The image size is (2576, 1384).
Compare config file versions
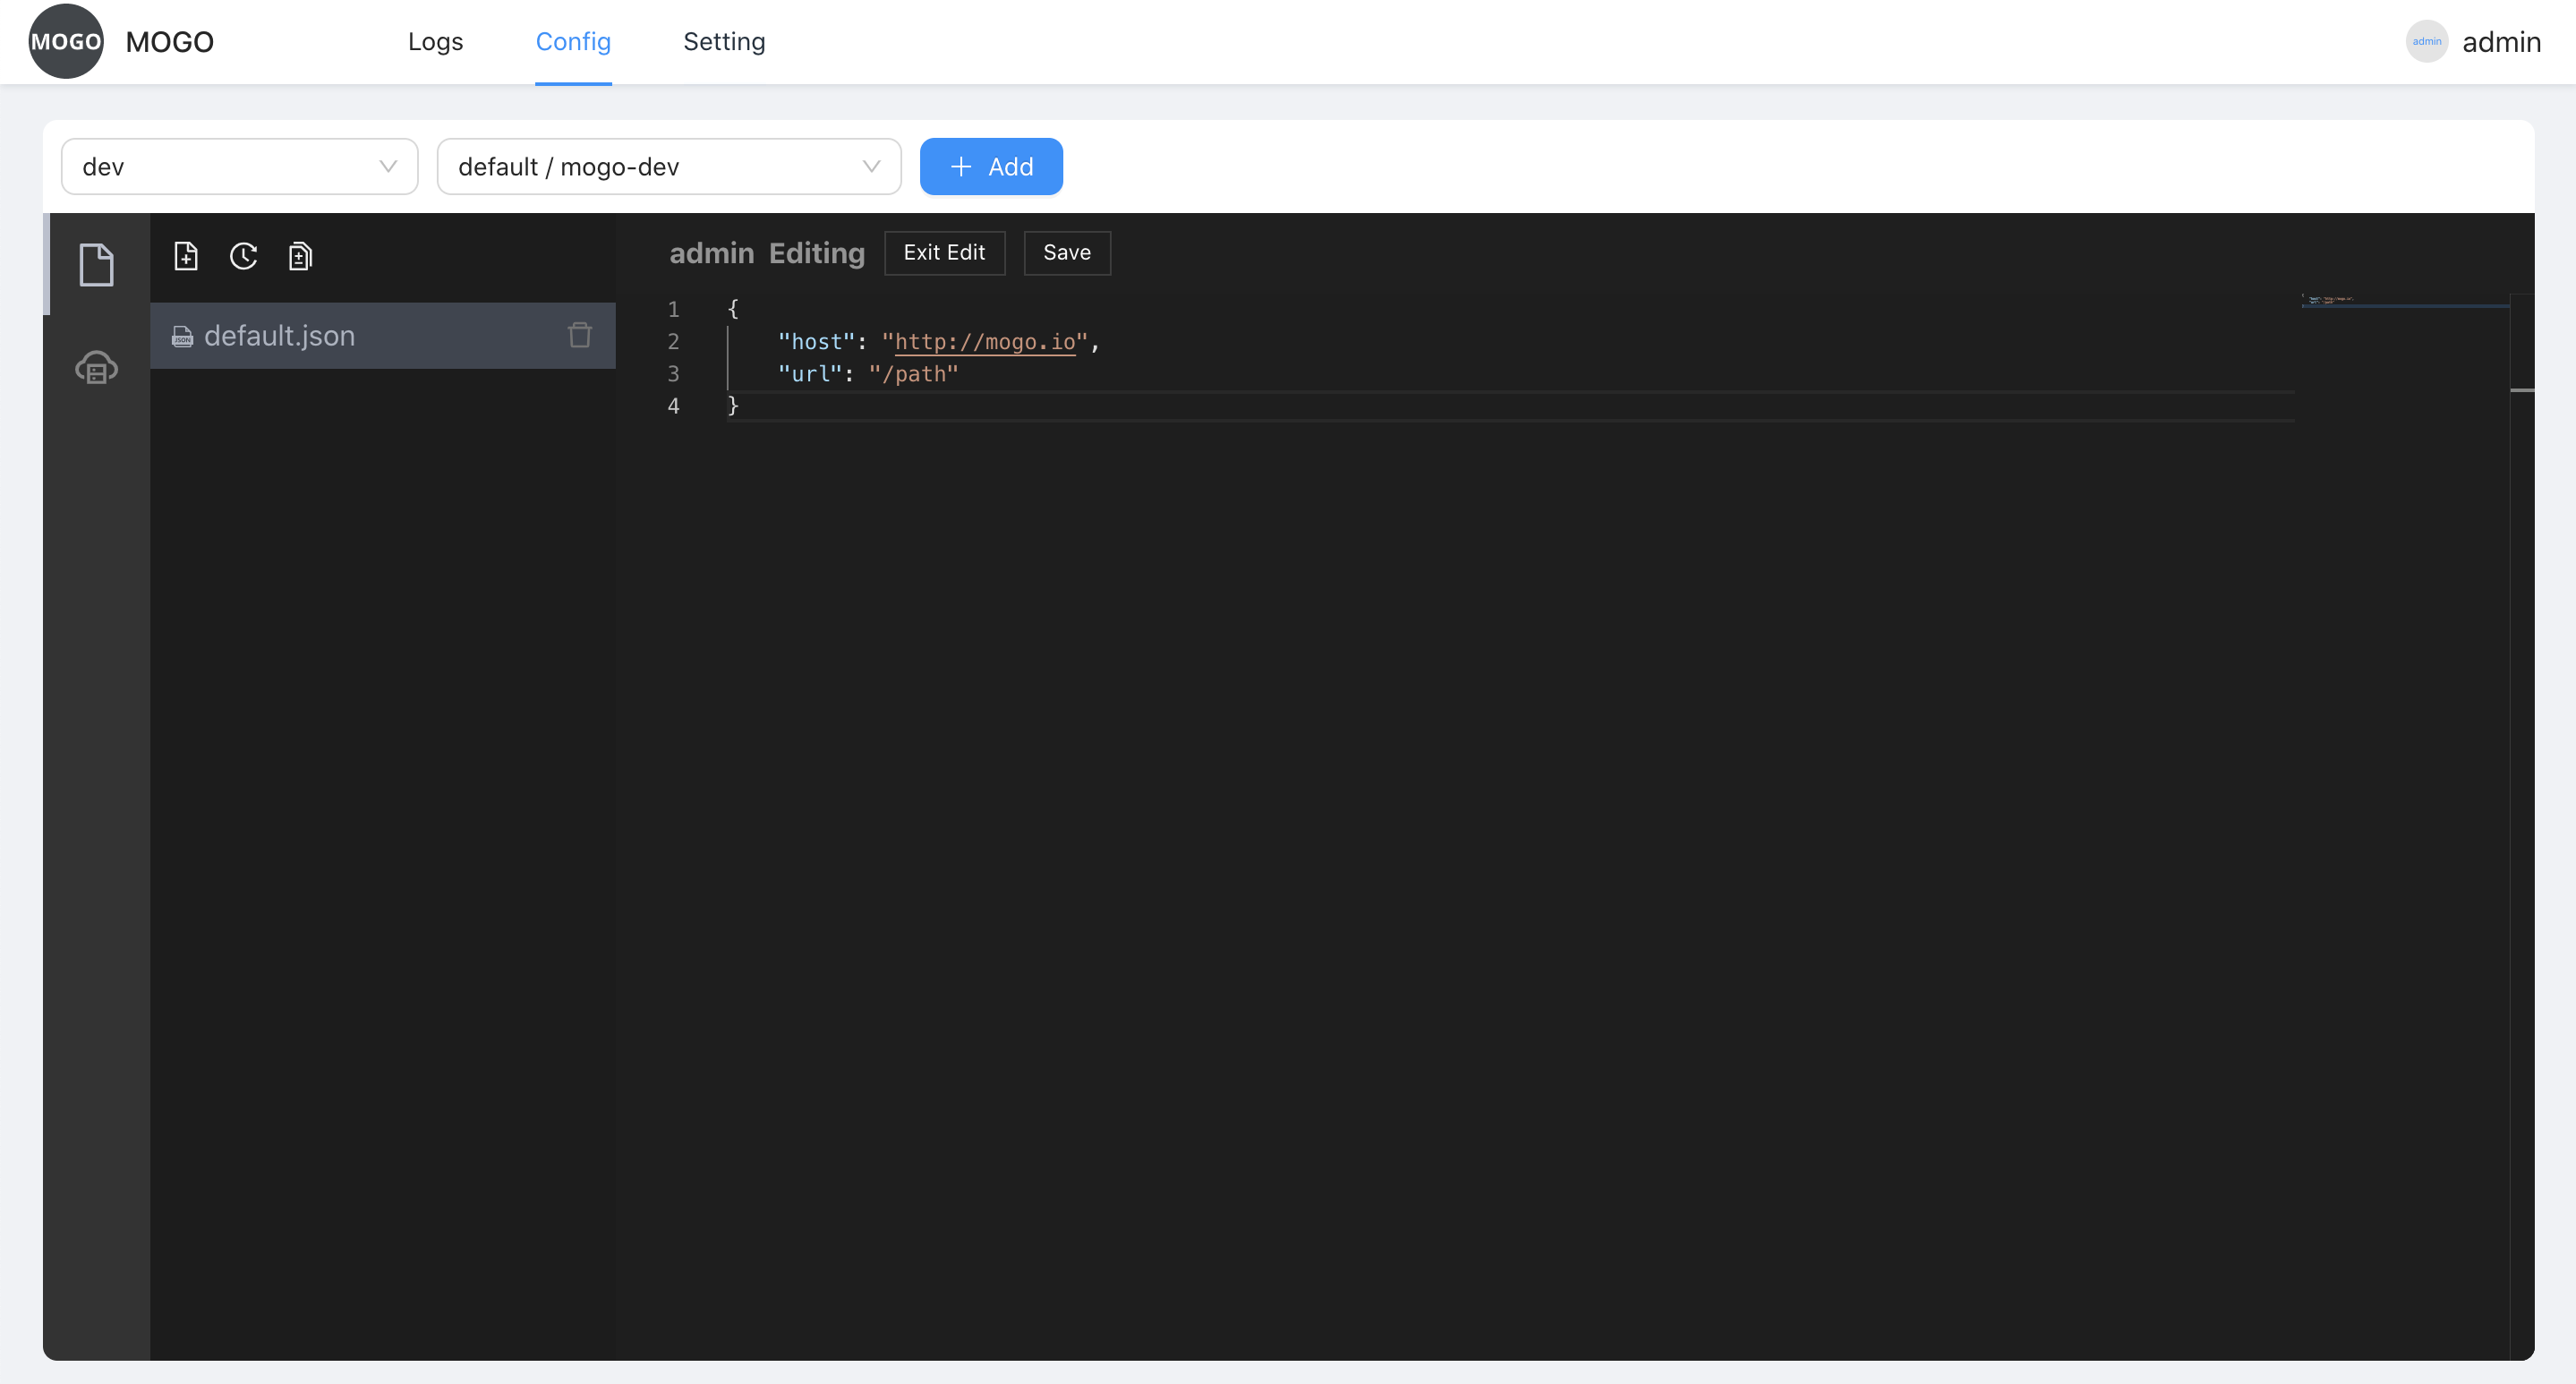300,256
